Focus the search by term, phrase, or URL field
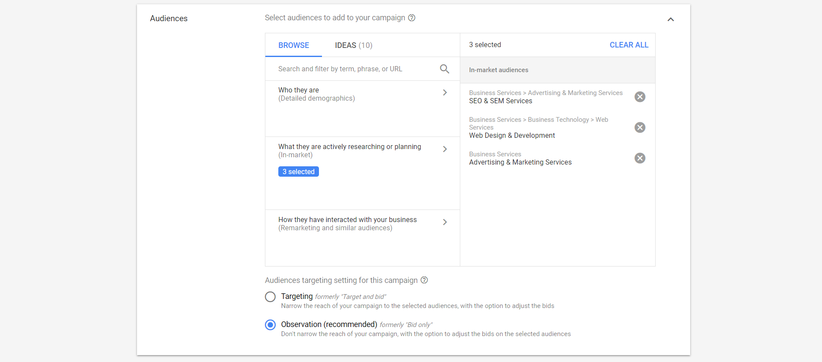This screenshot has width=822, height=362. tap(363, 69)
